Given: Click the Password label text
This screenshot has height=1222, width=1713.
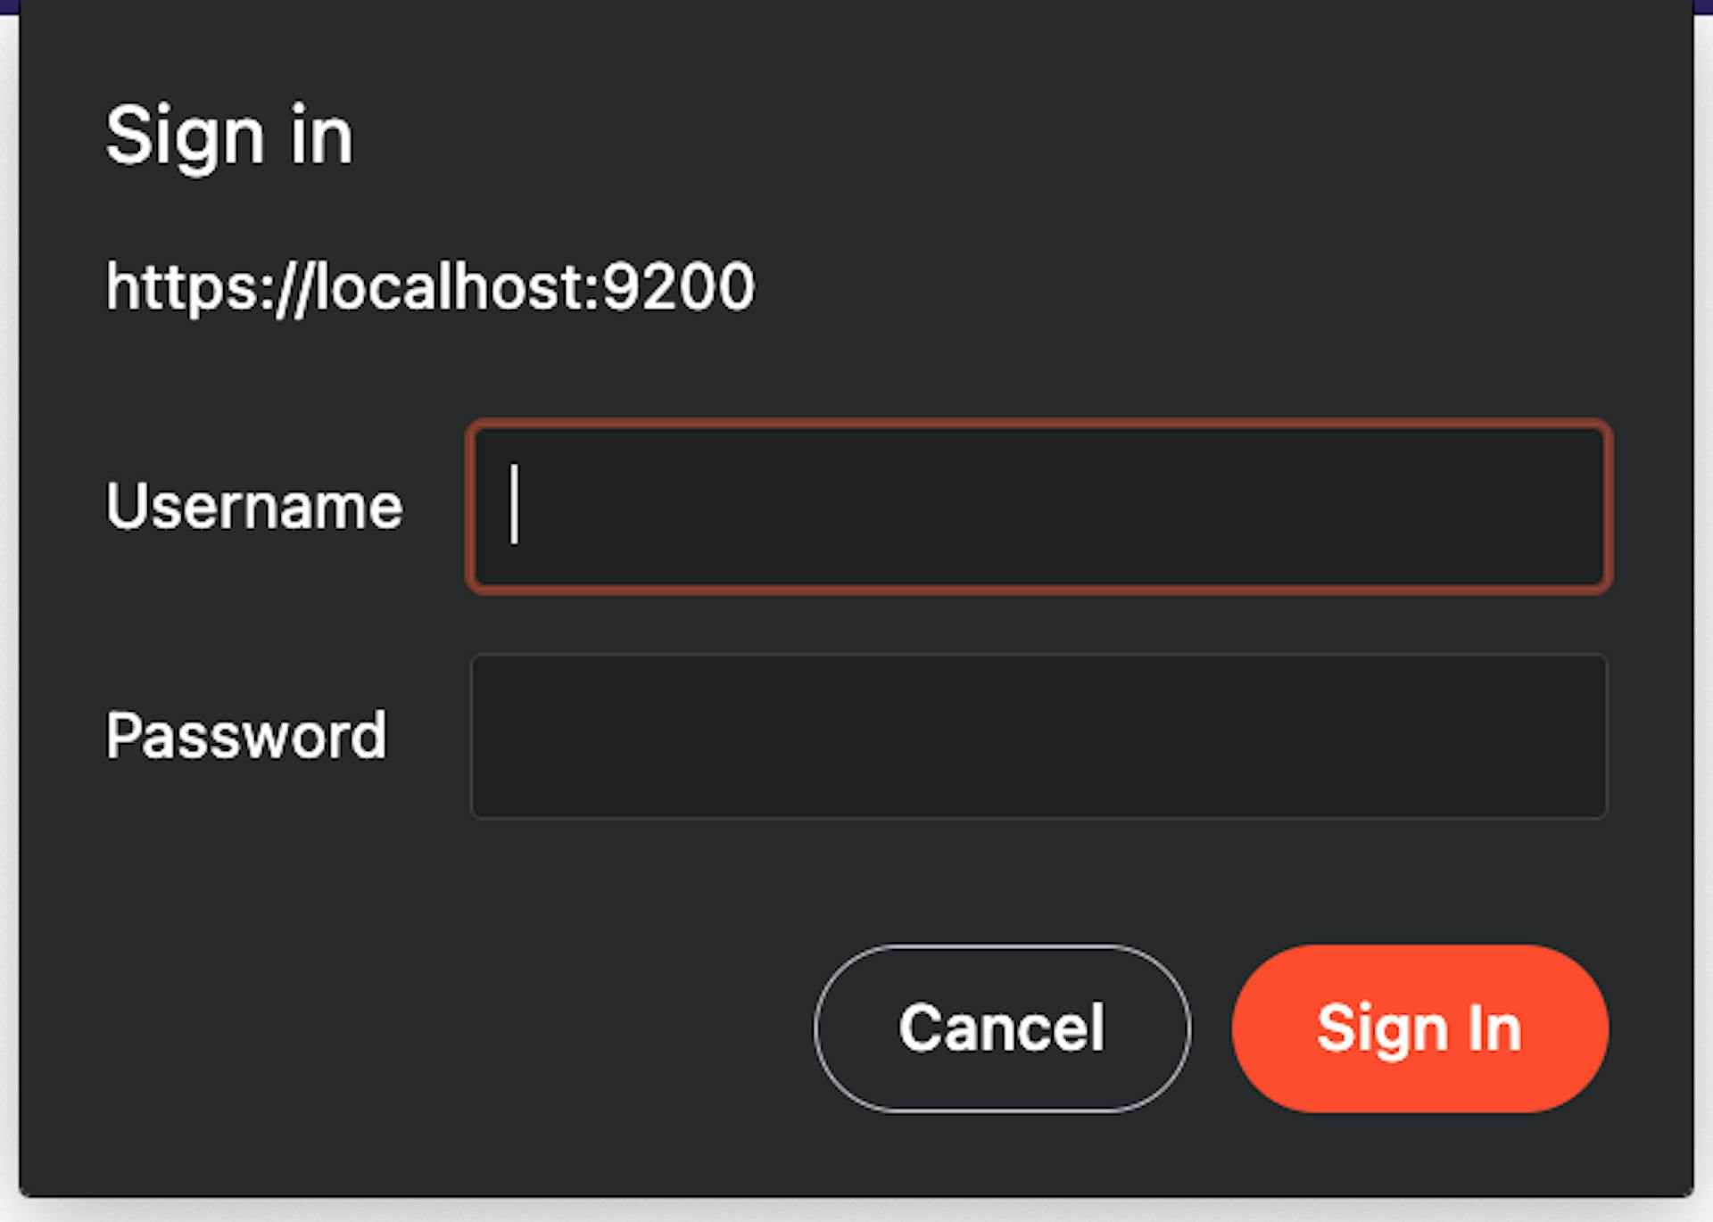Looking at the screenshot, I should click(246, 736).
